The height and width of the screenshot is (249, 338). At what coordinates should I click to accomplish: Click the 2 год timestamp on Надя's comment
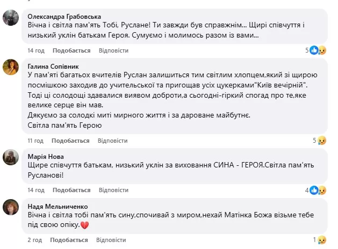click(33, 239)
